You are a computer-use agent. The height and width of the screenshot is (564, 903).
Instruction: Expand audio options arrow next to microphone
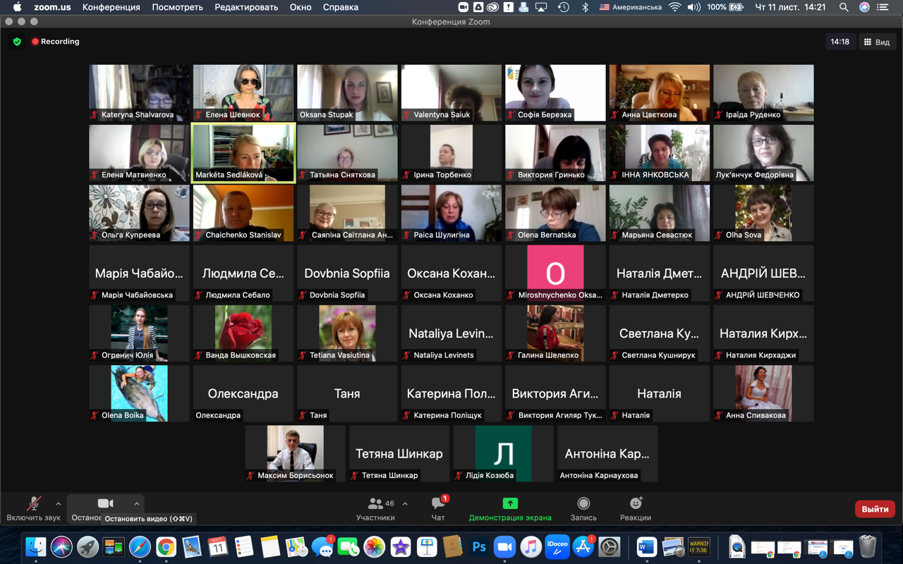[59, 504]
